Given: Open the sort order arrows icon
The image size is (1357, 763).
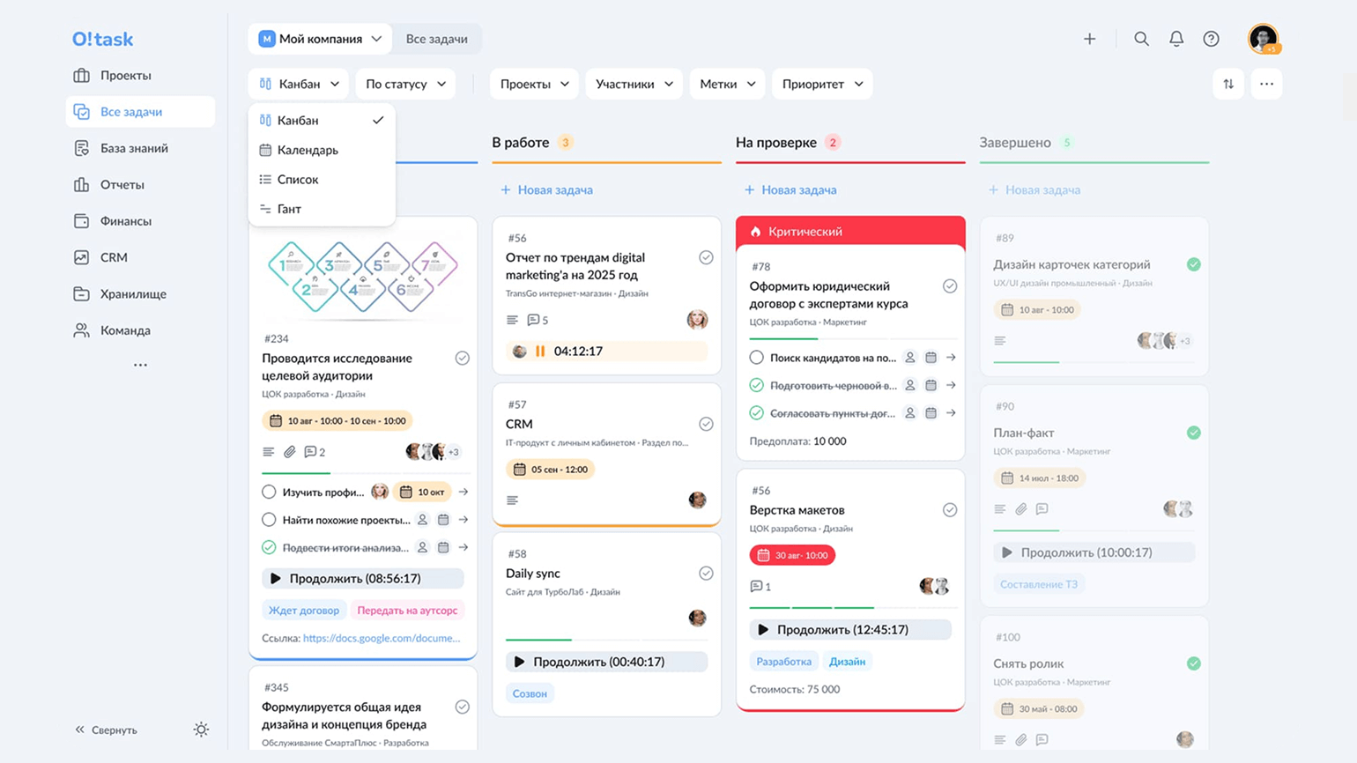Looking at the screenshot, I should [1228, 84].
